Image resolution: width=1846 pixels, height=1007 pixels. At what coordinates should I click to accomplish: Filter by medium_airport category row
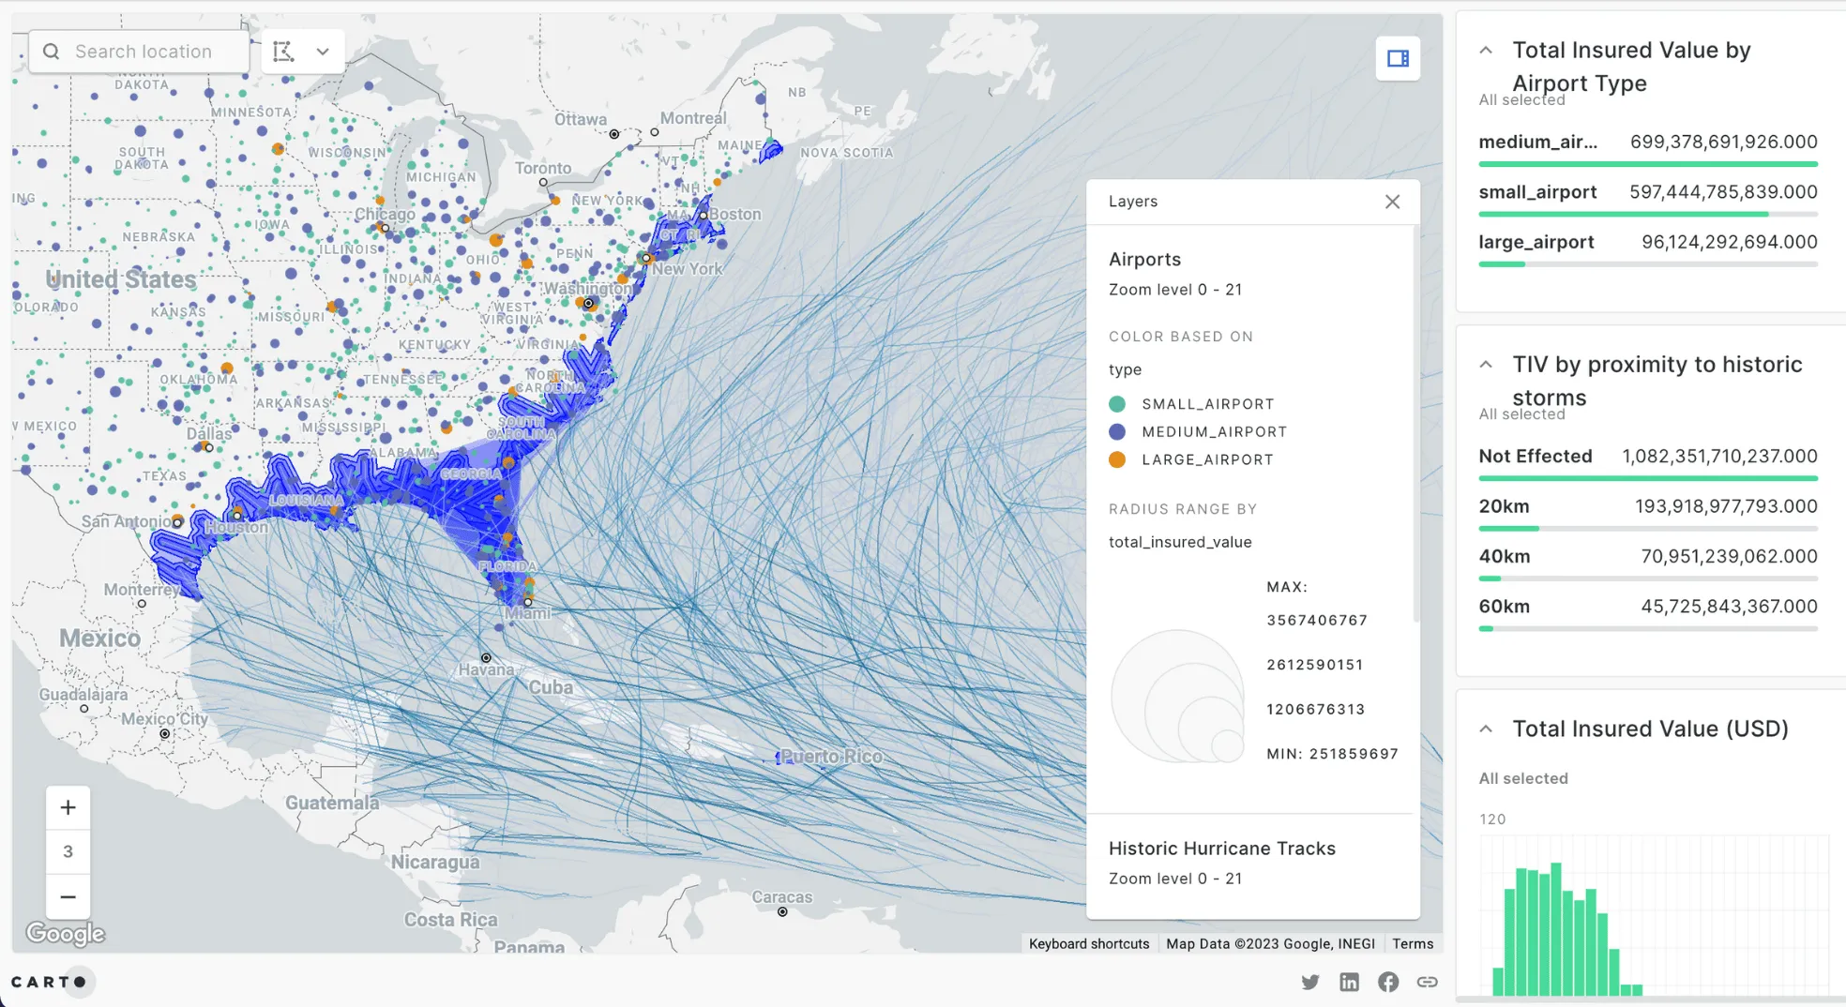pos(1647,143)
